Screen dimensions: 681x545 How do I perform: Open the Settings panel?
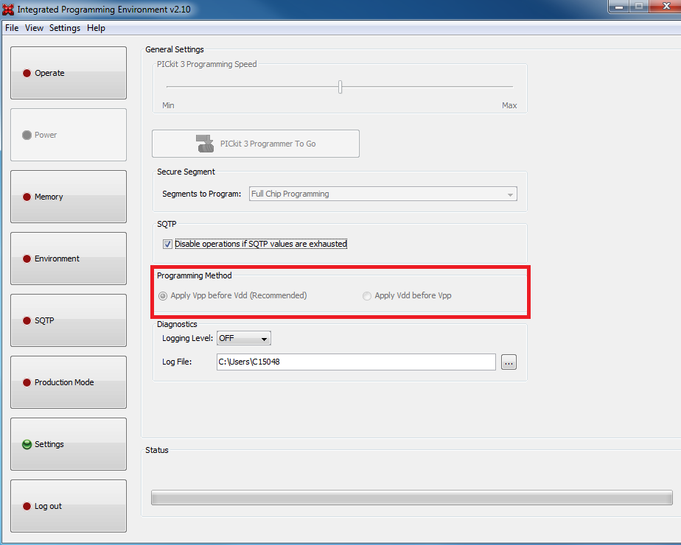68,444
